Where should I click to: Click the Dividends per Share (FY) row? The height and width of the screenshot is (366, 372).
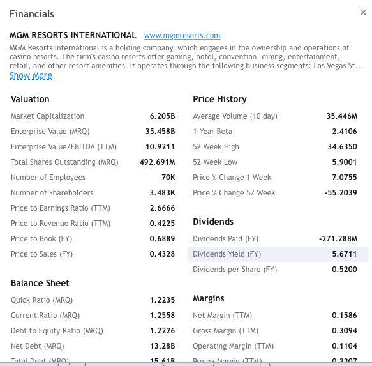[x=278, y=270]
